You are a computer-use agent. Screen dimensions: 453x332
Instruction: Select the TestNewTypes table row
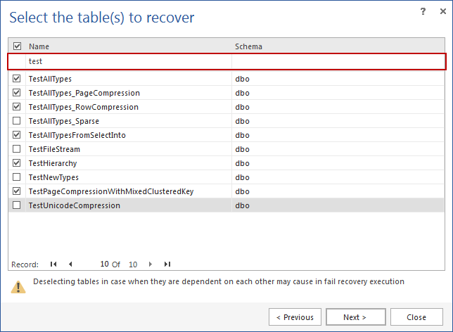point(127,177)
